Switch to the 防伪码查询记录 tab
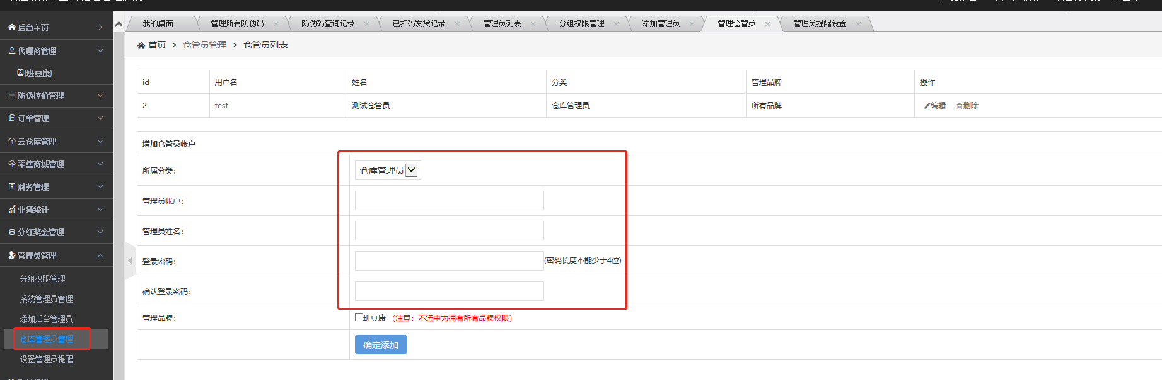This screenshot has width=1162, height=380. point(328,24)
